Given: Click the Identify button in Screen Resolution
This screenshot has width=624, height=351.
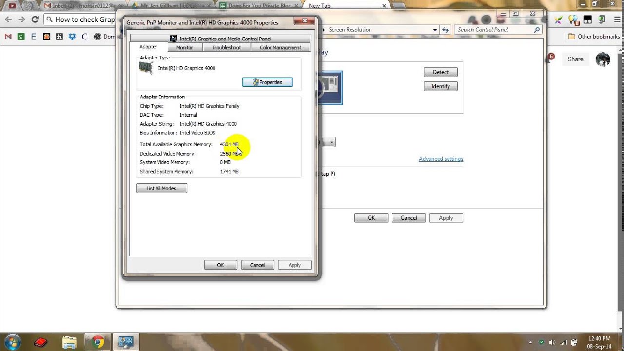Looking at the screenshot, I should 441,86.
